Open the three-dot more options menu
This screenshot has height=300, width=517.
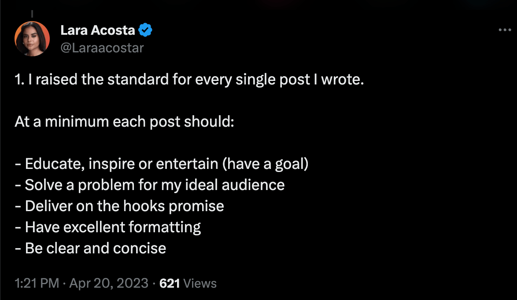(x=505, y=30)
